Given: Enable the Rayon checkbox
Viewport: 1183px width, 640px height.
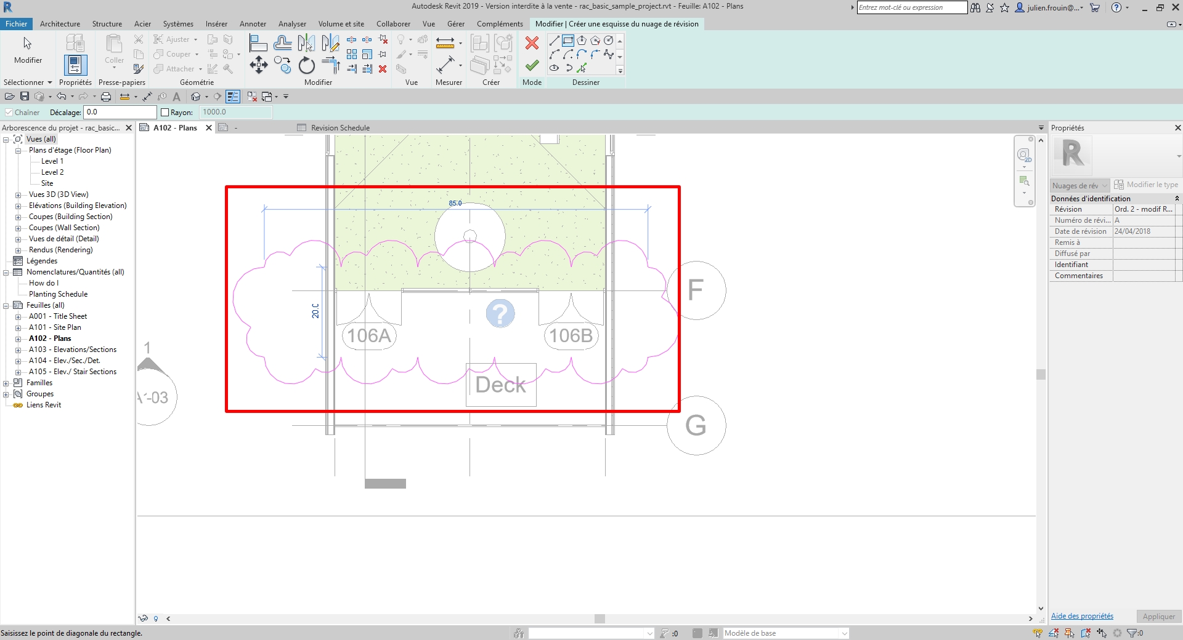Looking at the screenshot, I should pos(165,113).
